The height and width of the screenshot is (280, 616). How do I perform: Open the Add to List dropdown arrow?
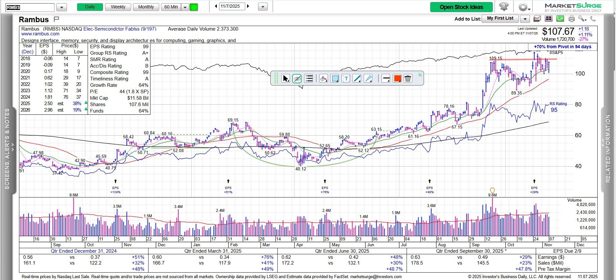coord(525,19)
